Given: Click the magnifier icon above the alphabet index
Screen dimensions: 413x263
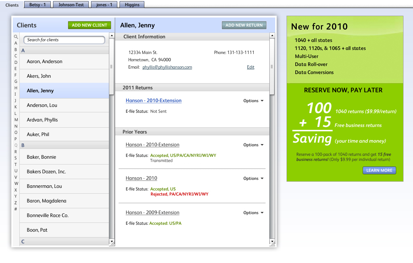Looking at the screenshot, I should 16,37.
